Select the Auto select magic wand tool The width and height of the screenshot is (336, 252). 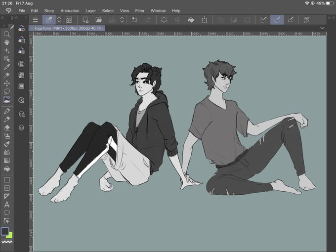(7, 75)
